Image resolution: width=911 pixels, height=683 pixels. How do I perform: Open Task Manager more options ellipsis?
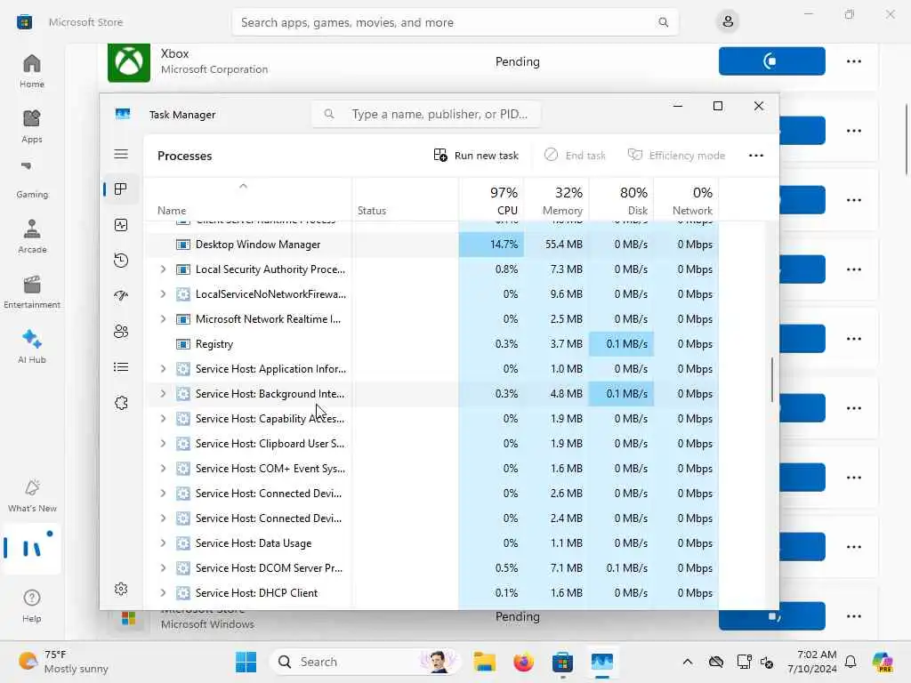[x=756, y=155]
